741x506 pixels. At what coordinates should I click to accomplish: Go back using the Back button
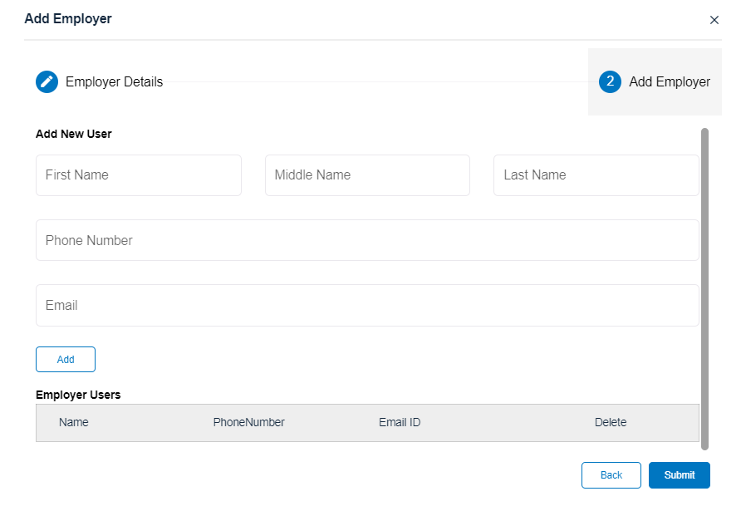point(611,475)
